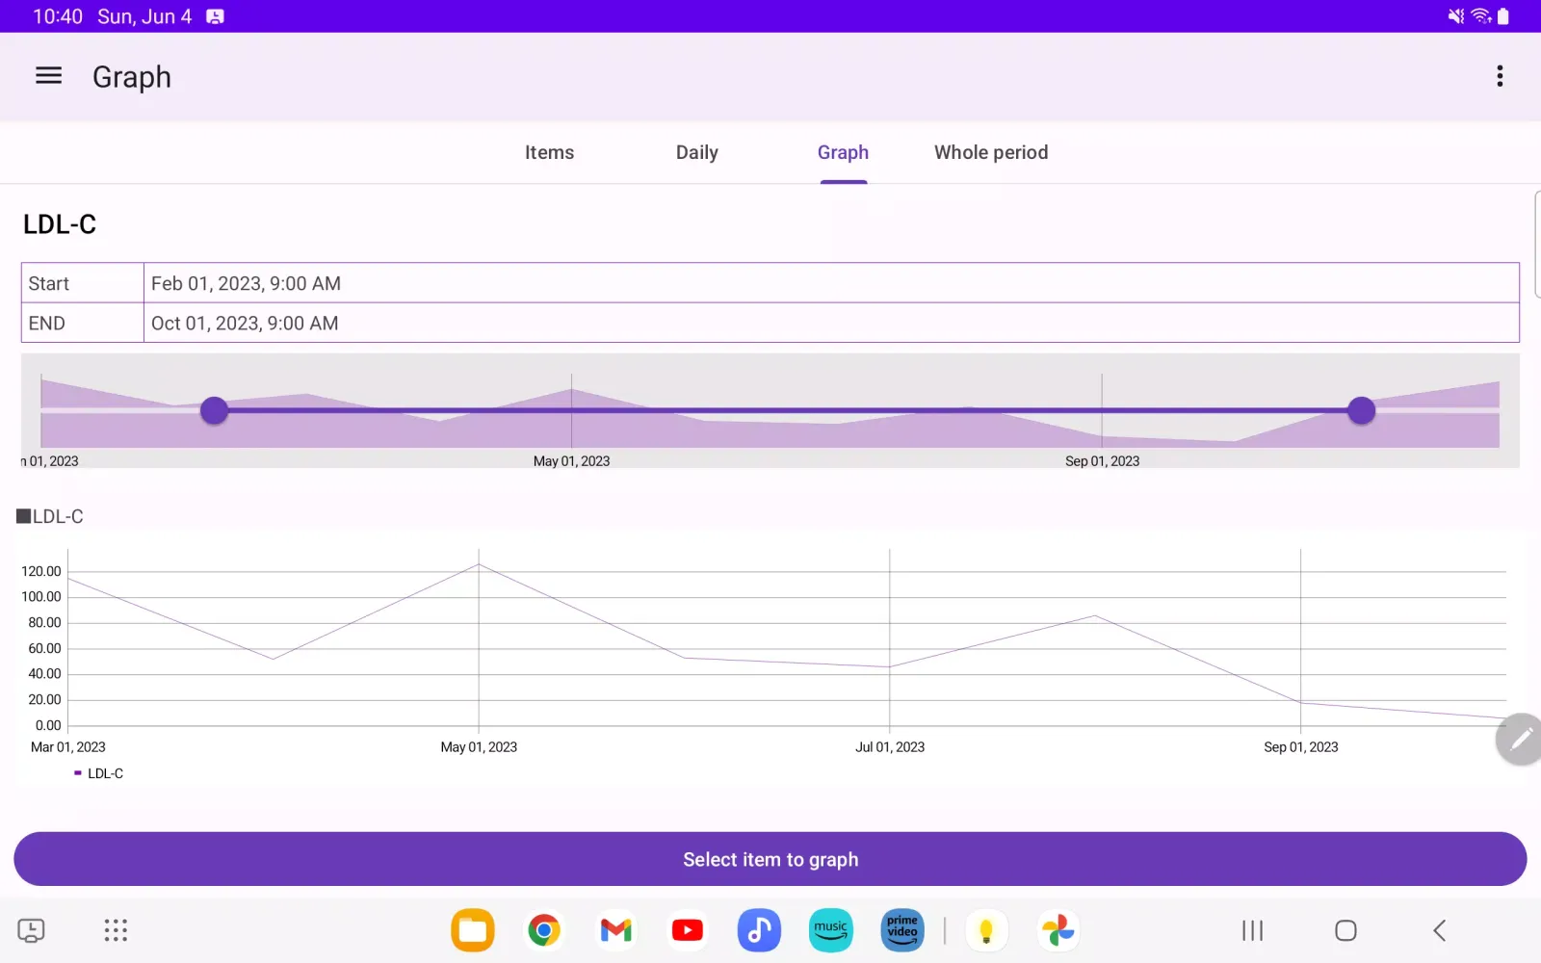This screenshot has width=1541, height=963.
Task: Tap the pencil edit floating button
Action: (1520, 739)
